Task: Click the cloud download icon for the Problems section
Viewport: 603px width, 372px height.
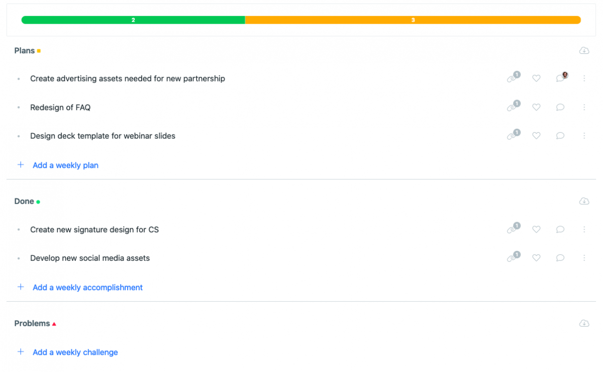Action: (584, 323)
